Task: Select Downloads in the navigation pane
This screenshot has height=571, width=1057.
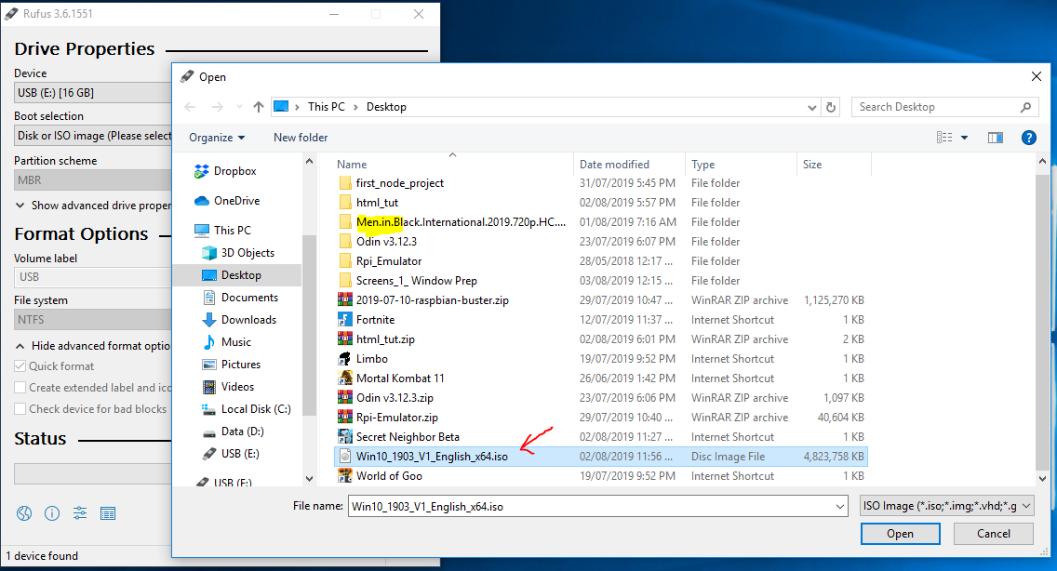Action: pyautogui.click(x=248, y=320)
